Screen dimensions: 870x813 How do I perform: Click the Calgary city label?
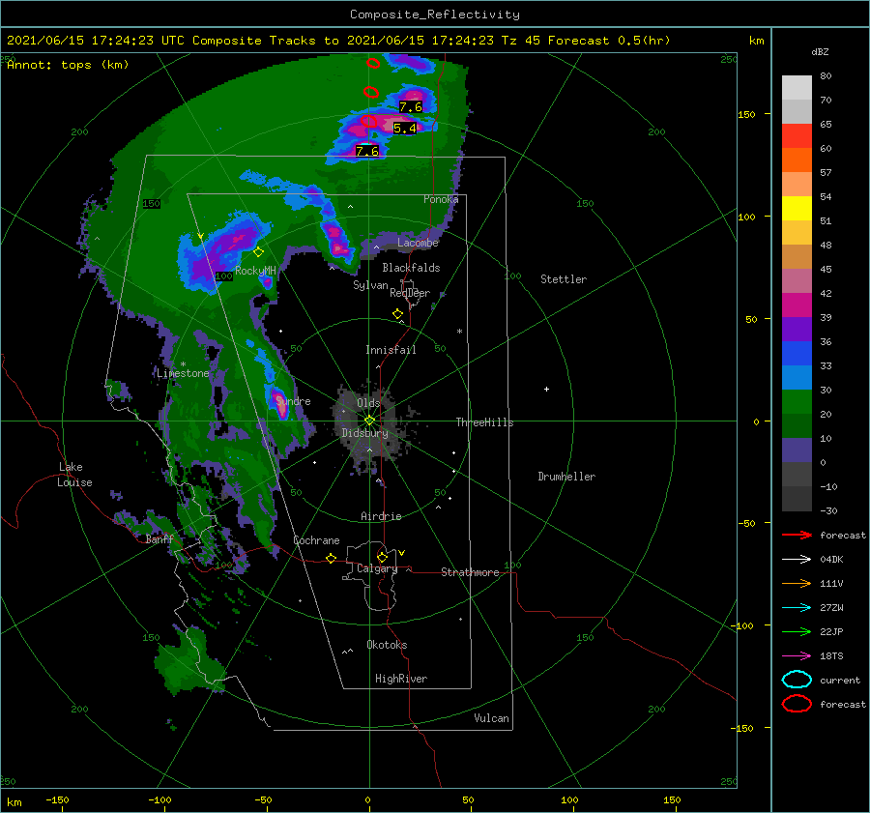point(377,568)
